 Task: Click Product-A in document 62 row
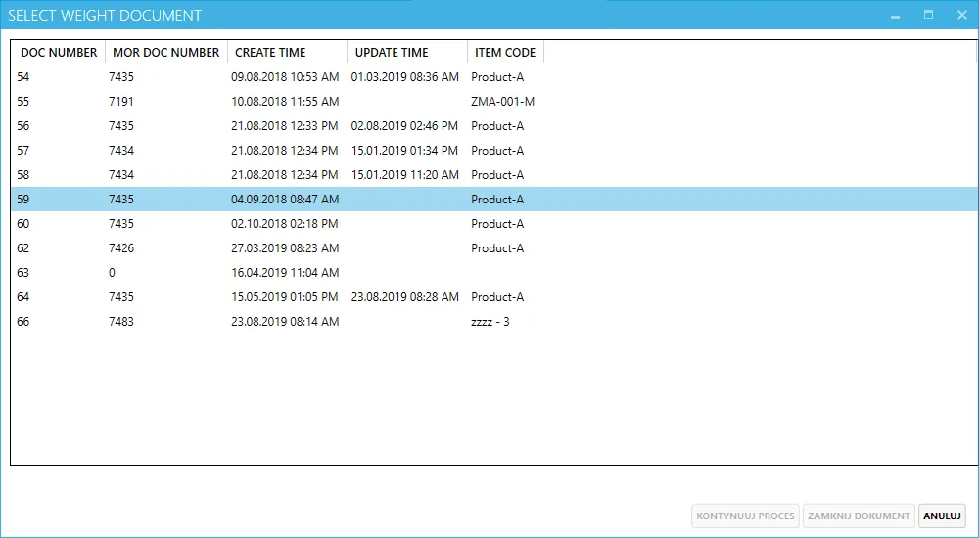[497, 247]
